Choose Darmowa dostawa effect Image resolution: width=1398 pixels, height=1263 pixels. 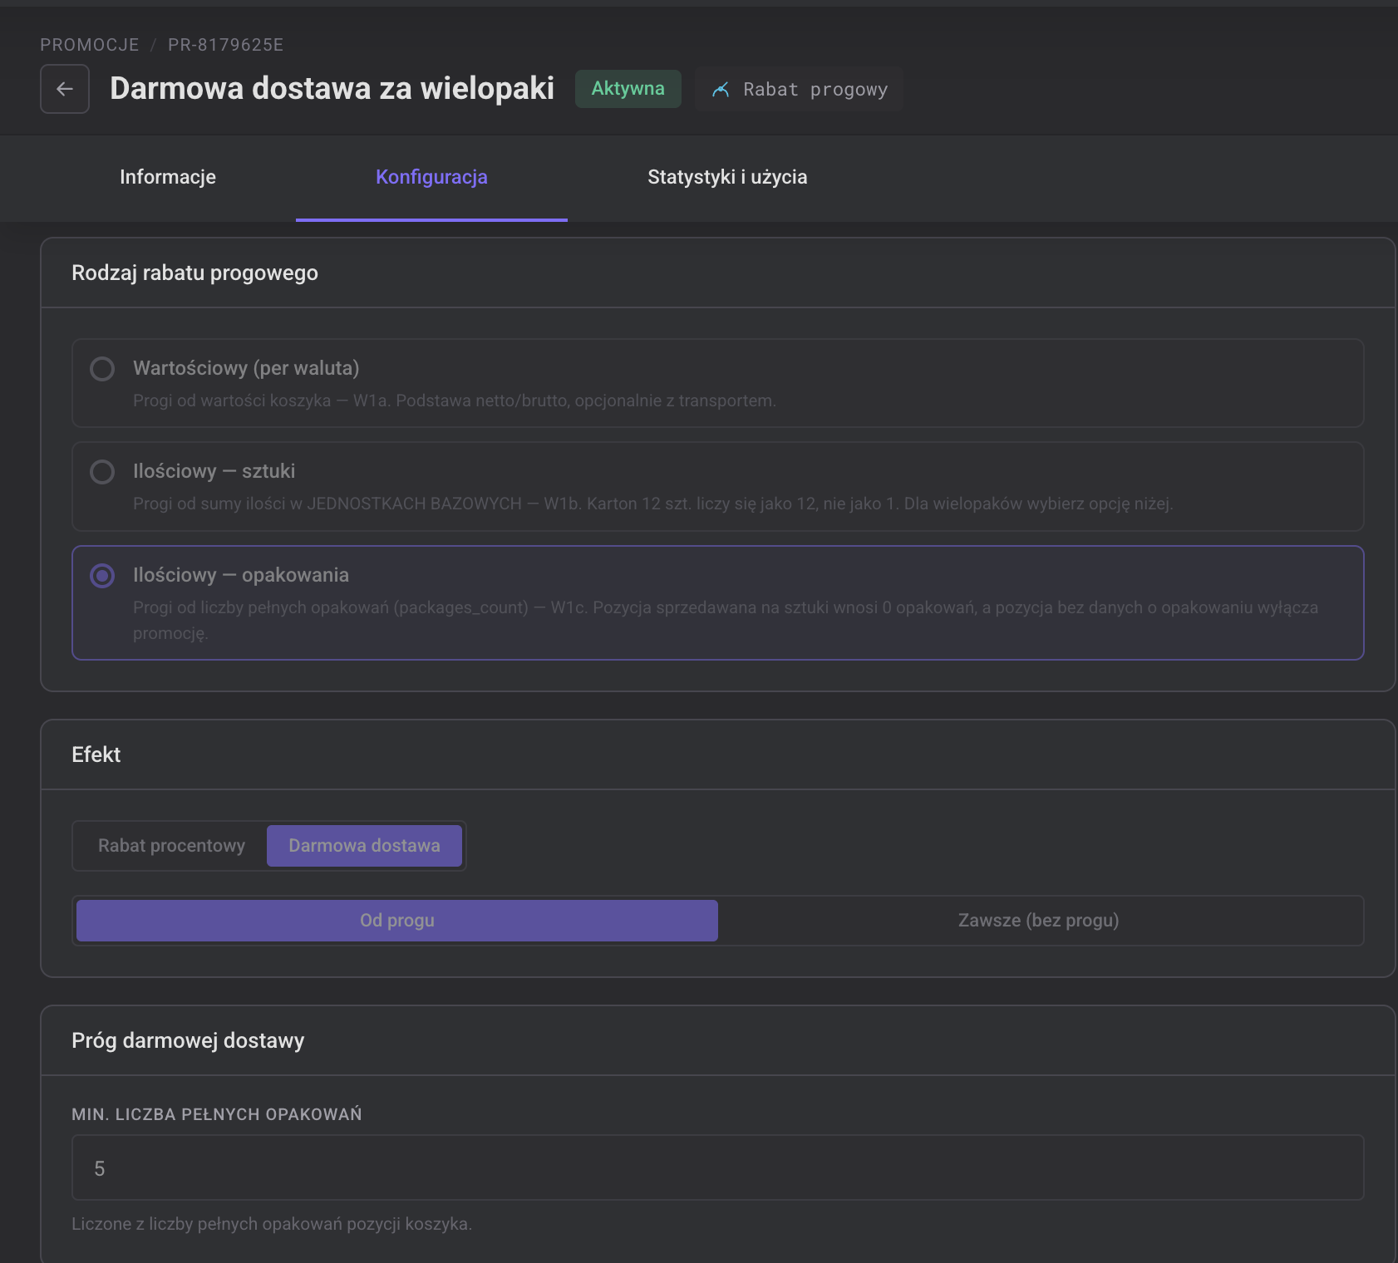coord(364,846)
